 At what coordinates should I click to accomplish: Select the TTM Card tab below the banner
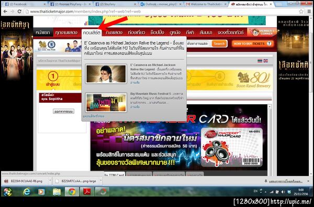(114, 174)
